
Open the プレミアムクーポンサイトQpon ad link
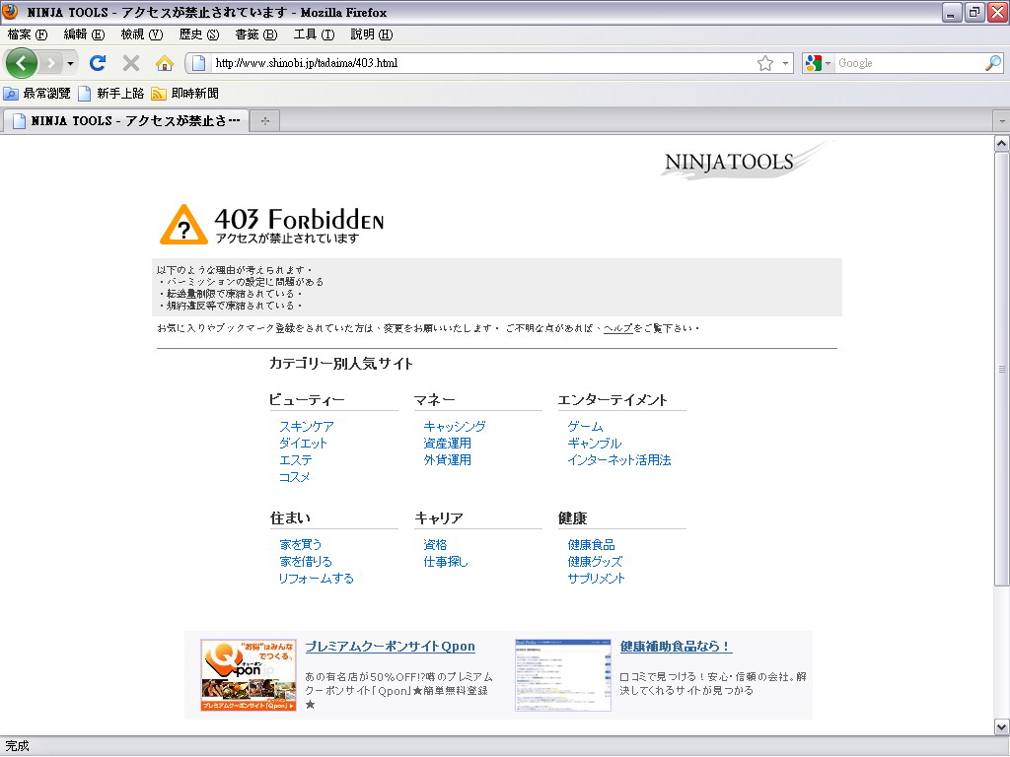point(391,647)
